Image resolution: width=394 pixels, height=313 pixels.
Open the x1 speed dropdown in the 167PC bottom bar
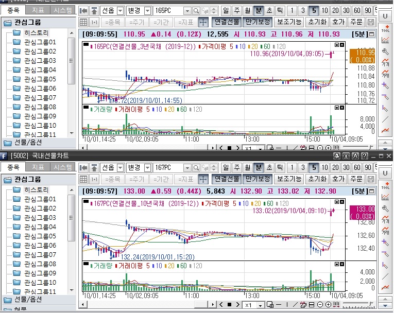pyautogui.click(x=260, y=305)
